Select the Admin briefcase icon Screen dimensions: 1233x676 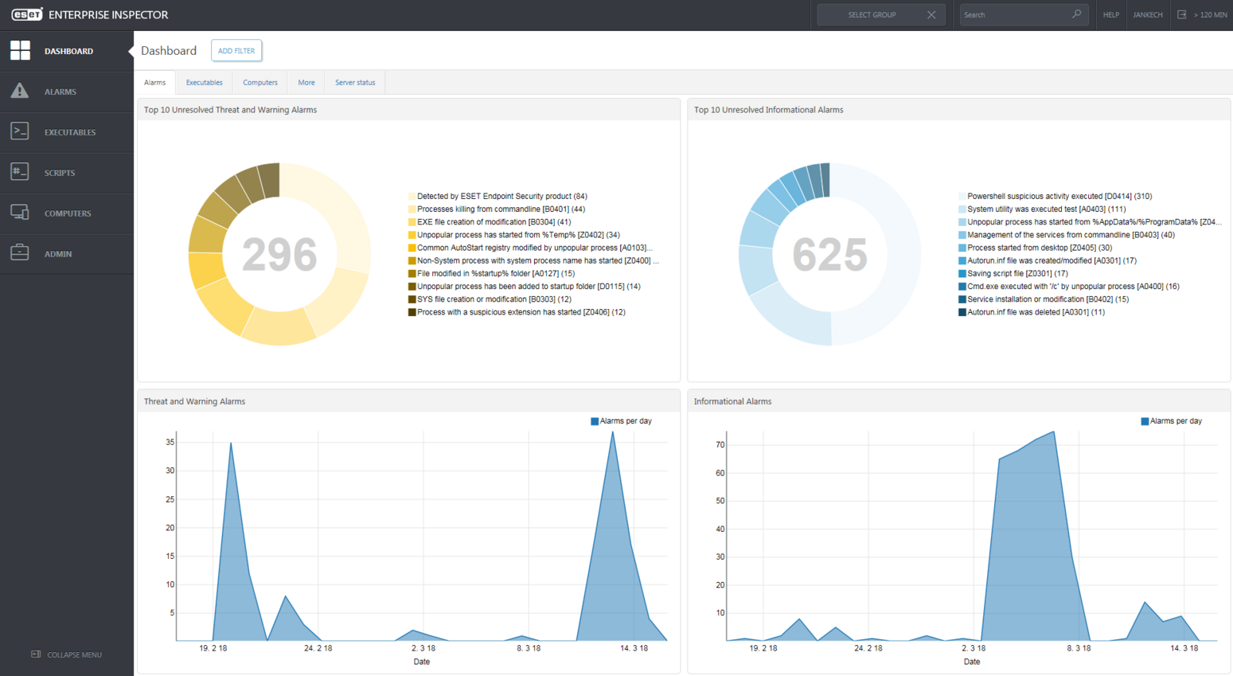19,253
